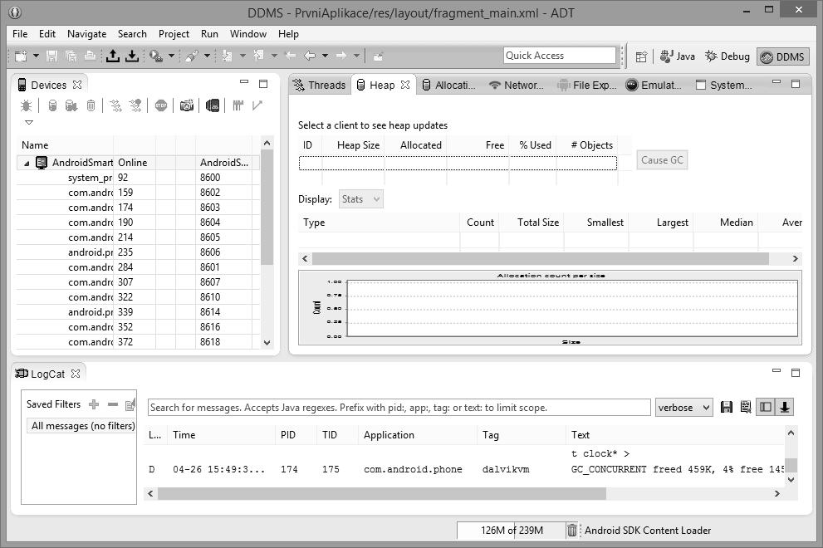
Task: Click the Next Annotation toolbar icon
Action: pyautogui.click(x=227, y=56)
